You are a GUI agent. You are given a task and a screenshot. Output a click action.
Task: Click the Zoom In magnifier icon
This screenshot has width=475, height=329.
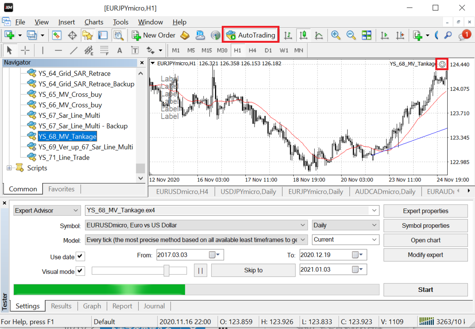[x=336, y=35]
